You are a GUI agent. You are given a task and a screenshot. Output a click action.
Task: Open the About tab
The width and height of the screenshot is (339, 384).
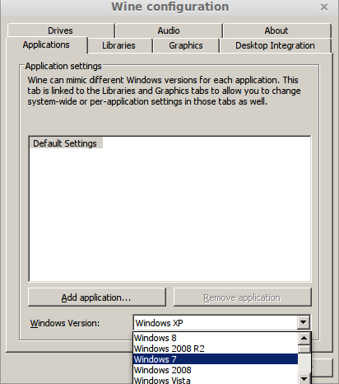click(276, 30)
